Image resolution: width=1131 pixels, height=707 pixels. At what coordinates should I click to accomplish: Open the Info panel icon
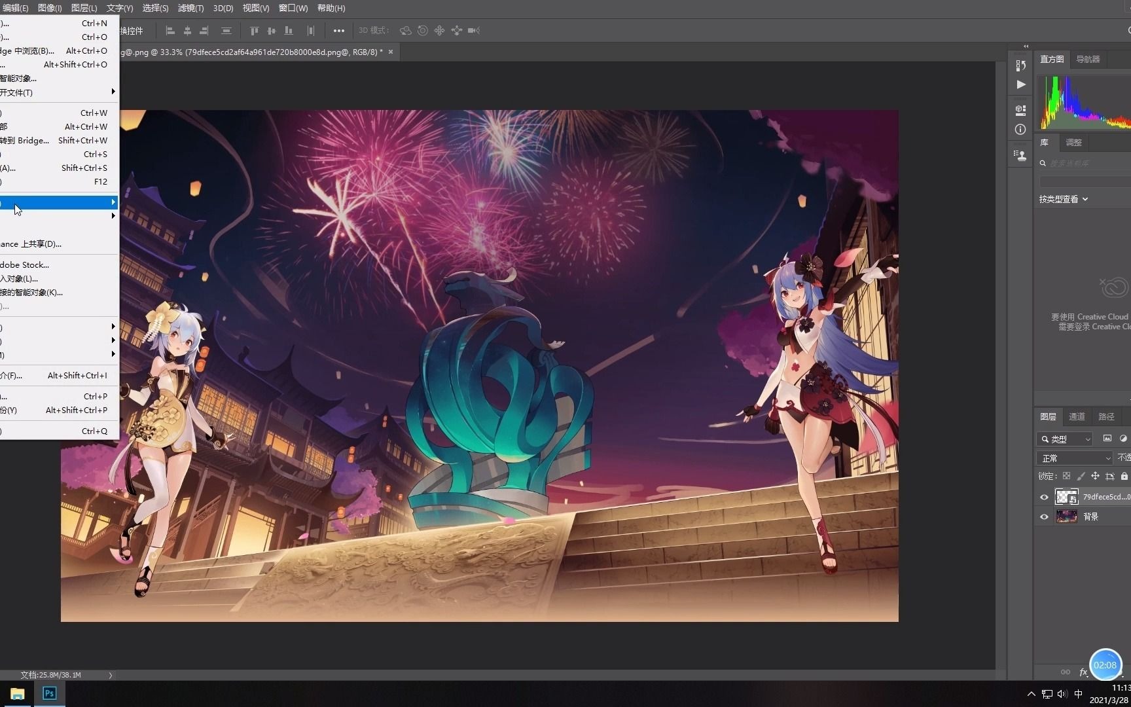click(x=1020, y=130)
